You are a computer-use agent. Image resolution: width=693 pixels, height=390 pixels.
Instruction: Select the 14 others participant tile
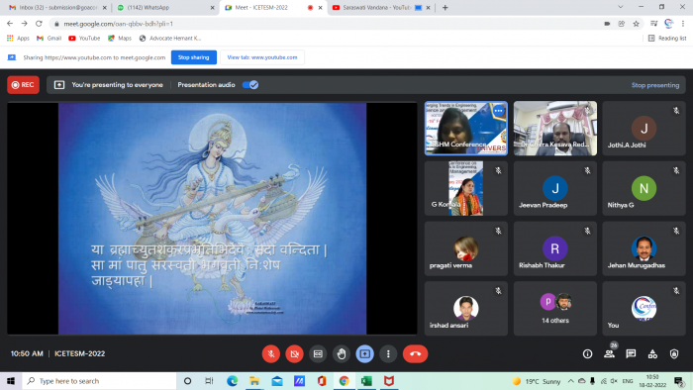point(555,308)
